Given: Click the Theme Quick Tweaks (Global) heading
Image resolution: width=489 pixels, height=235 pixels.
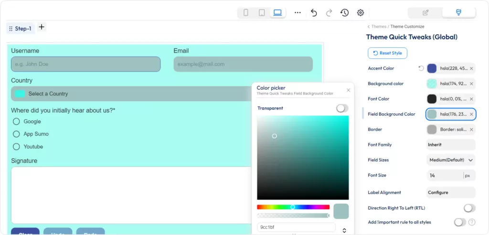Looking at the screenshot, I should coord(412,37).
